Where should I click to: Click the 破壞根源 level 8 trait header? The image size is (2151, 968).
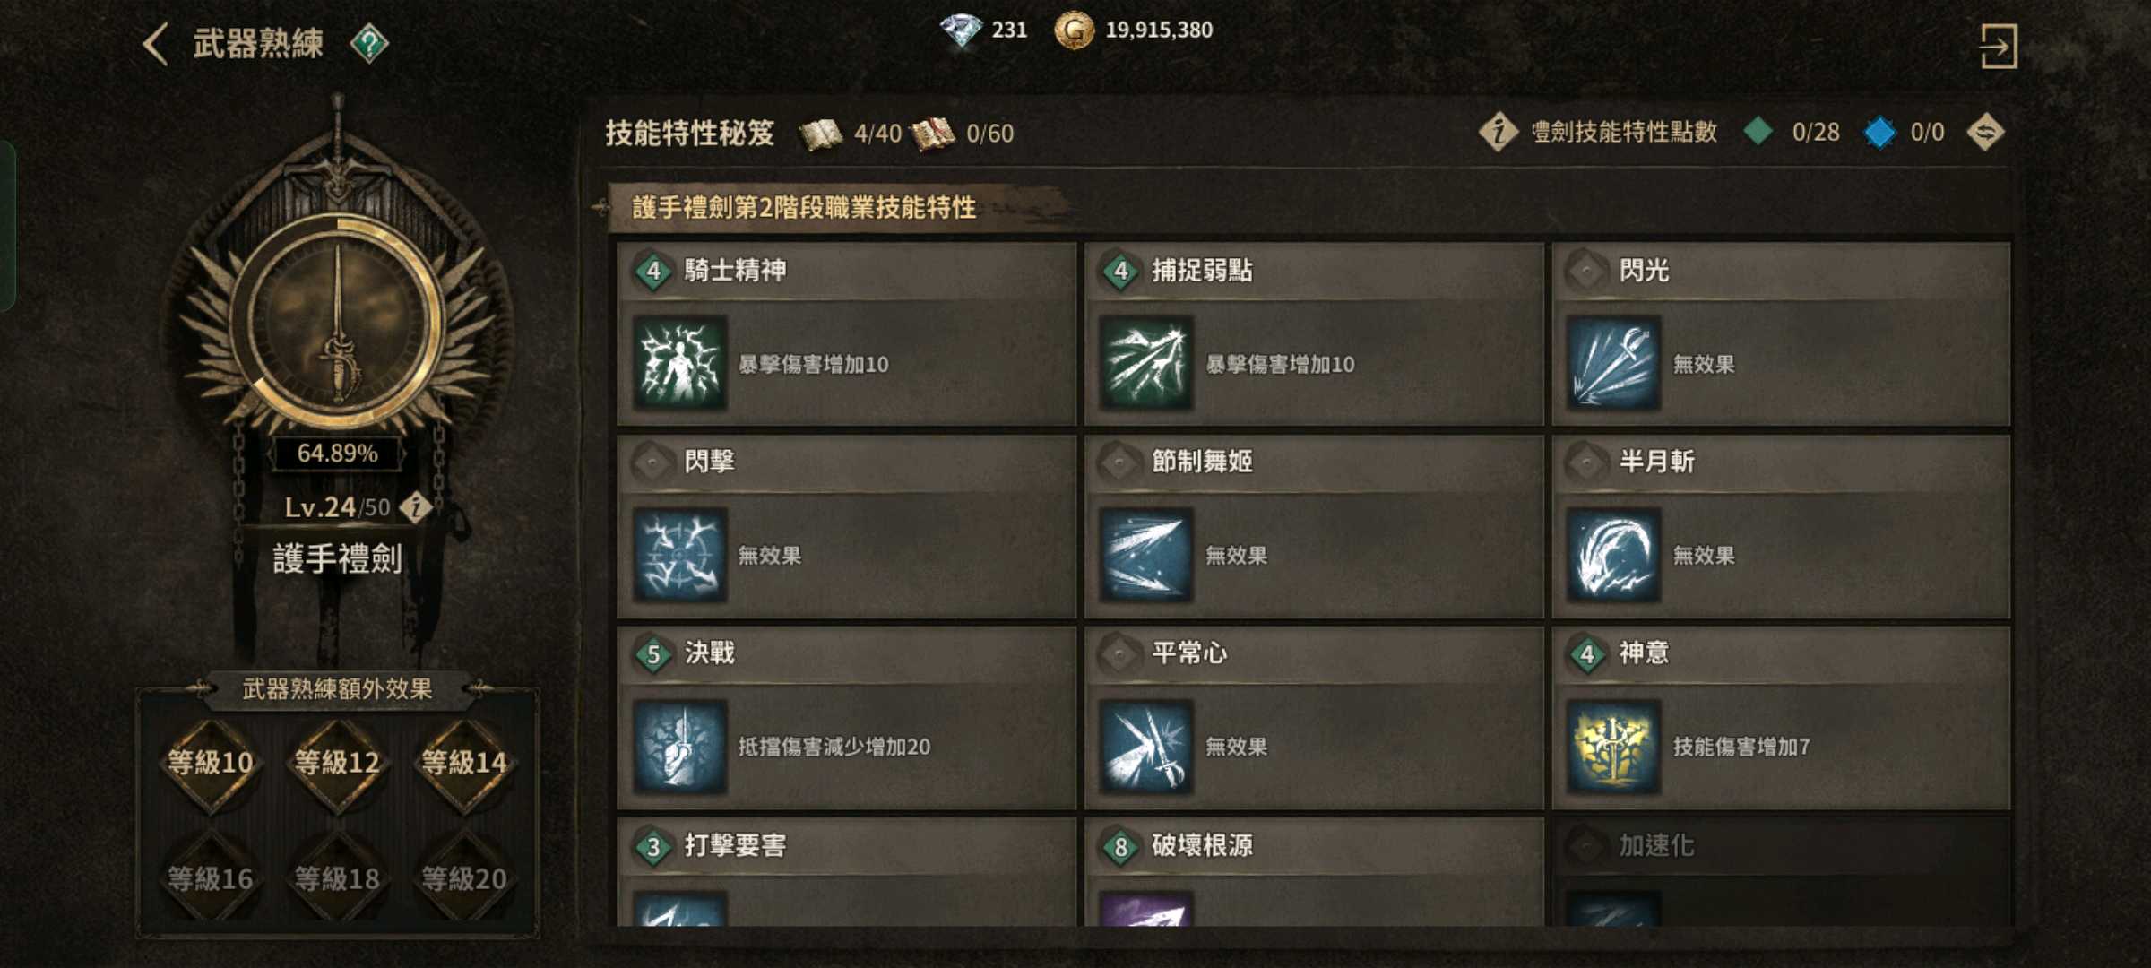1314,844
